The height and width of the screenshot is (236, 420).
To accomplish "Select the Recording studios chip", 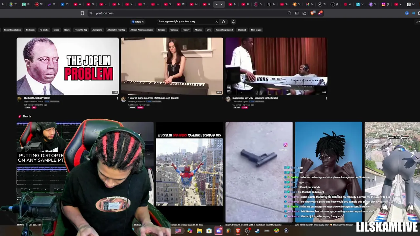I will (x=12, y=30).
